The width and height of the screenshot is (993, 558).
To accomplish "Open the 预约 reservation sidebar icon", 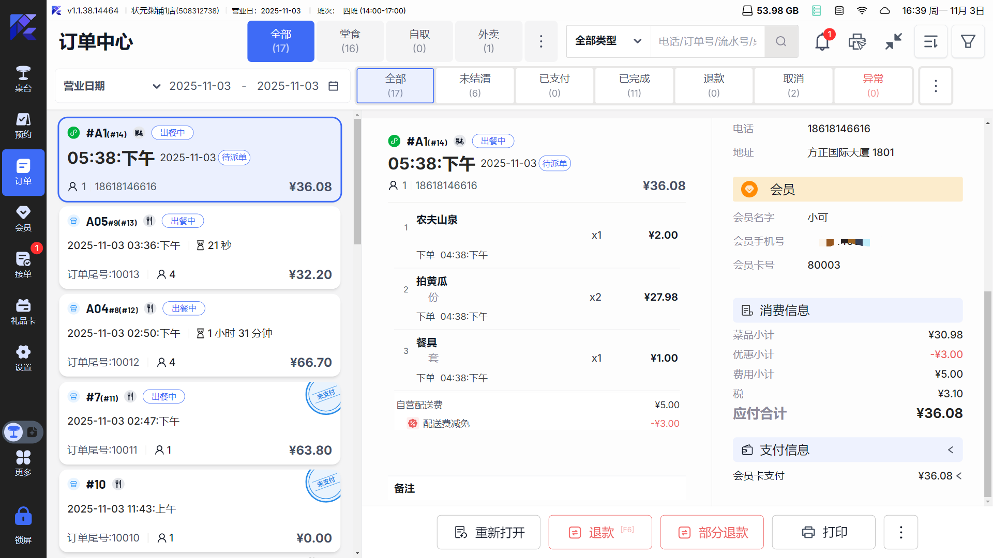I will 23,126.
